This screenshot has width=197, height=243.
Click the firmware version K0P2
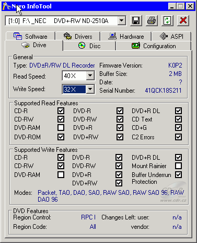click(175, 65)
